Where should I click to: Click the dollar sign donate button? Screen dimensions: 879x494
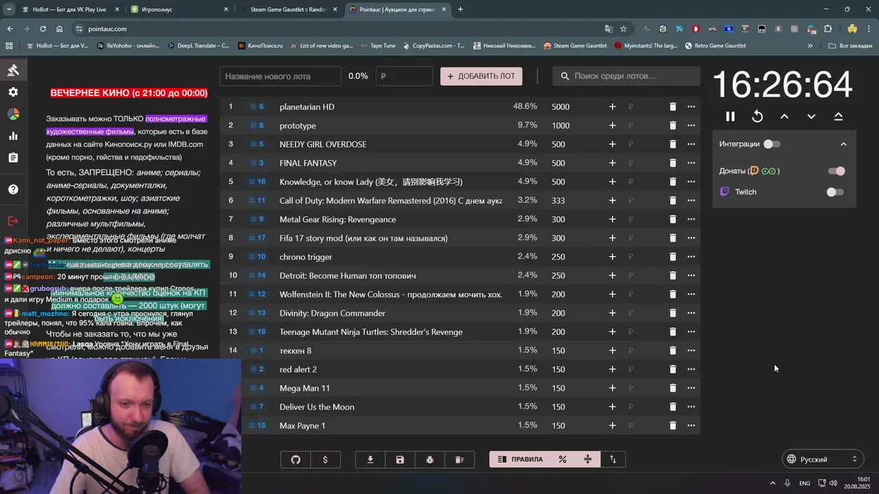326,460
